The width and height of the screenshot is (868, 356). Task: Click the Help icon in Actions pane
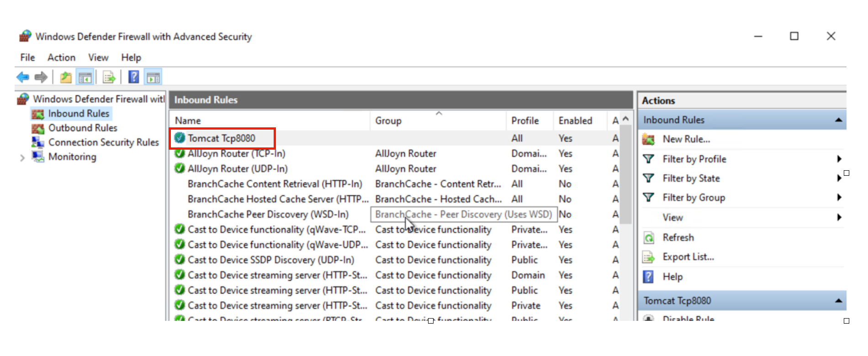[x=648, y=277]
